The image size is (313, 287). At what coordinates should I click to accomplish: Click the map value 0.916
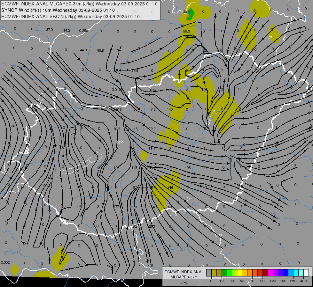click(x=117, y=109)
